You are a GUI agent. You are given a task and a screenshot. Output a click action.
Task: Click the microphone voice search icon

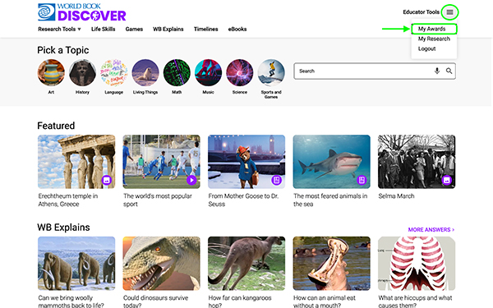pyautogui.click(x=437, y=71)
